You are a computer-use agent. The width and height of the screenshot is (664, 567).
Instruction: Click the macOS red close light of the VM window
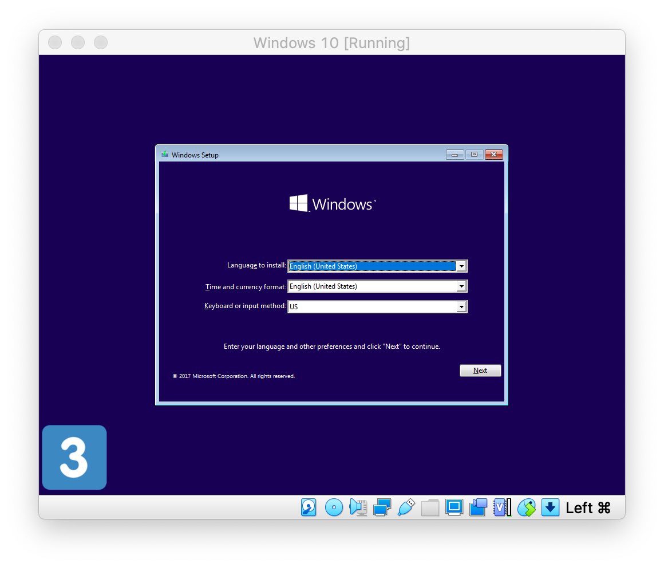click(55, 42)
